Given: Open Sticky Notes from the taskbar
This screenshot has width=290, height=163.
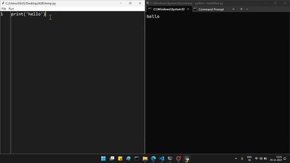Looking at the screenshot, I should (120, 158).
